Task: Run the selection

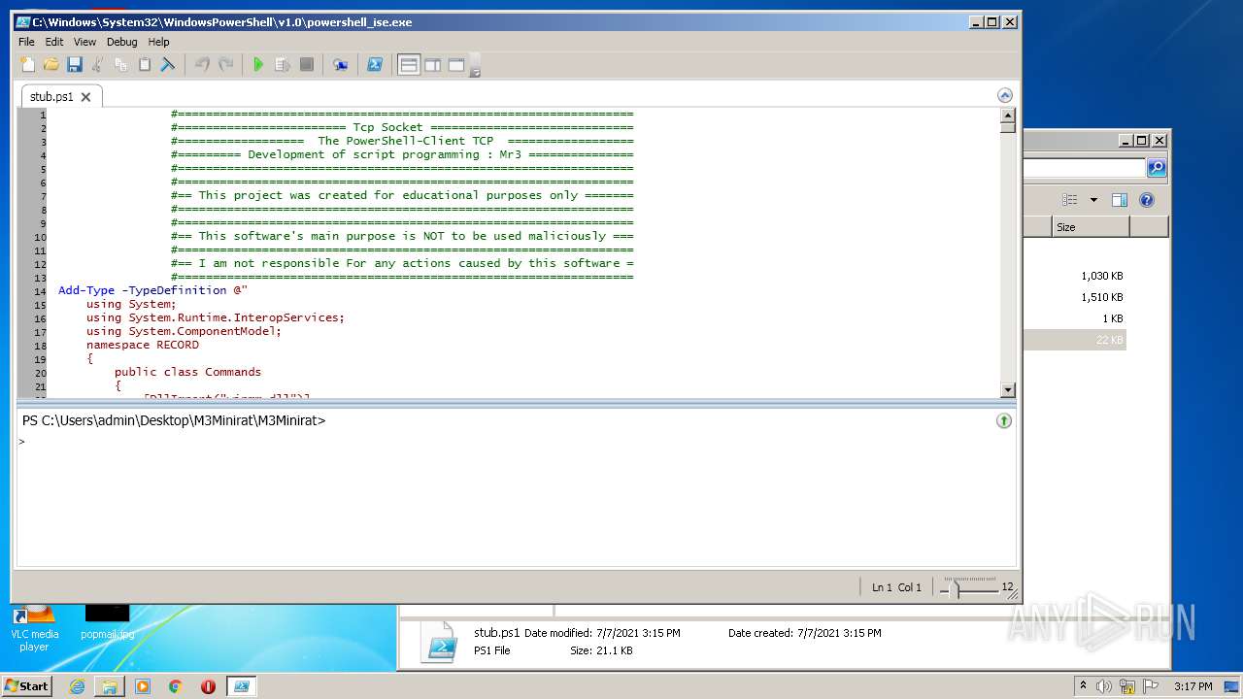Action: tap(283, 65)
